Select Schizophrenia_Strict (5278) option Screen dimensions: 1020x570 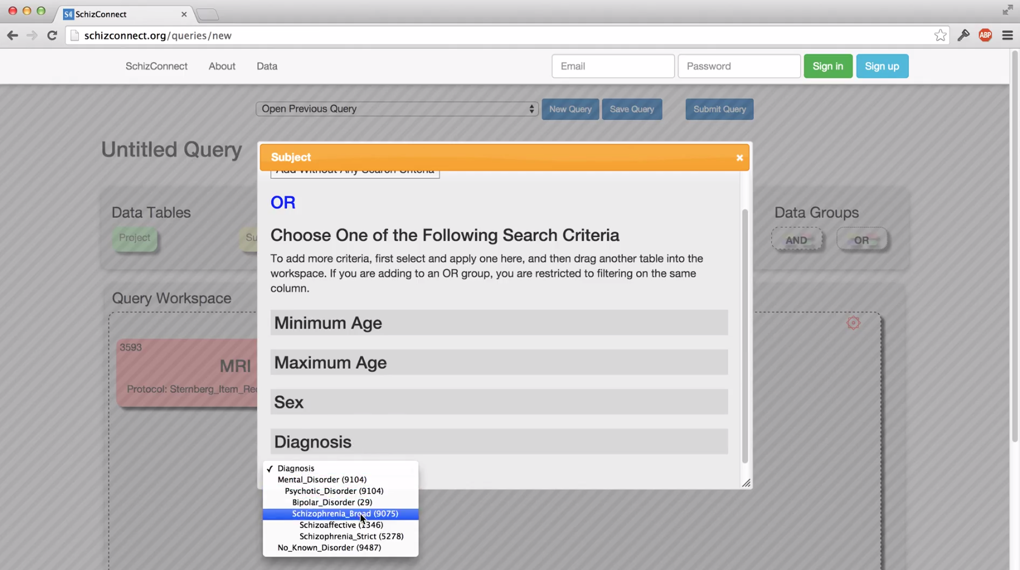(x=340, y=536)
